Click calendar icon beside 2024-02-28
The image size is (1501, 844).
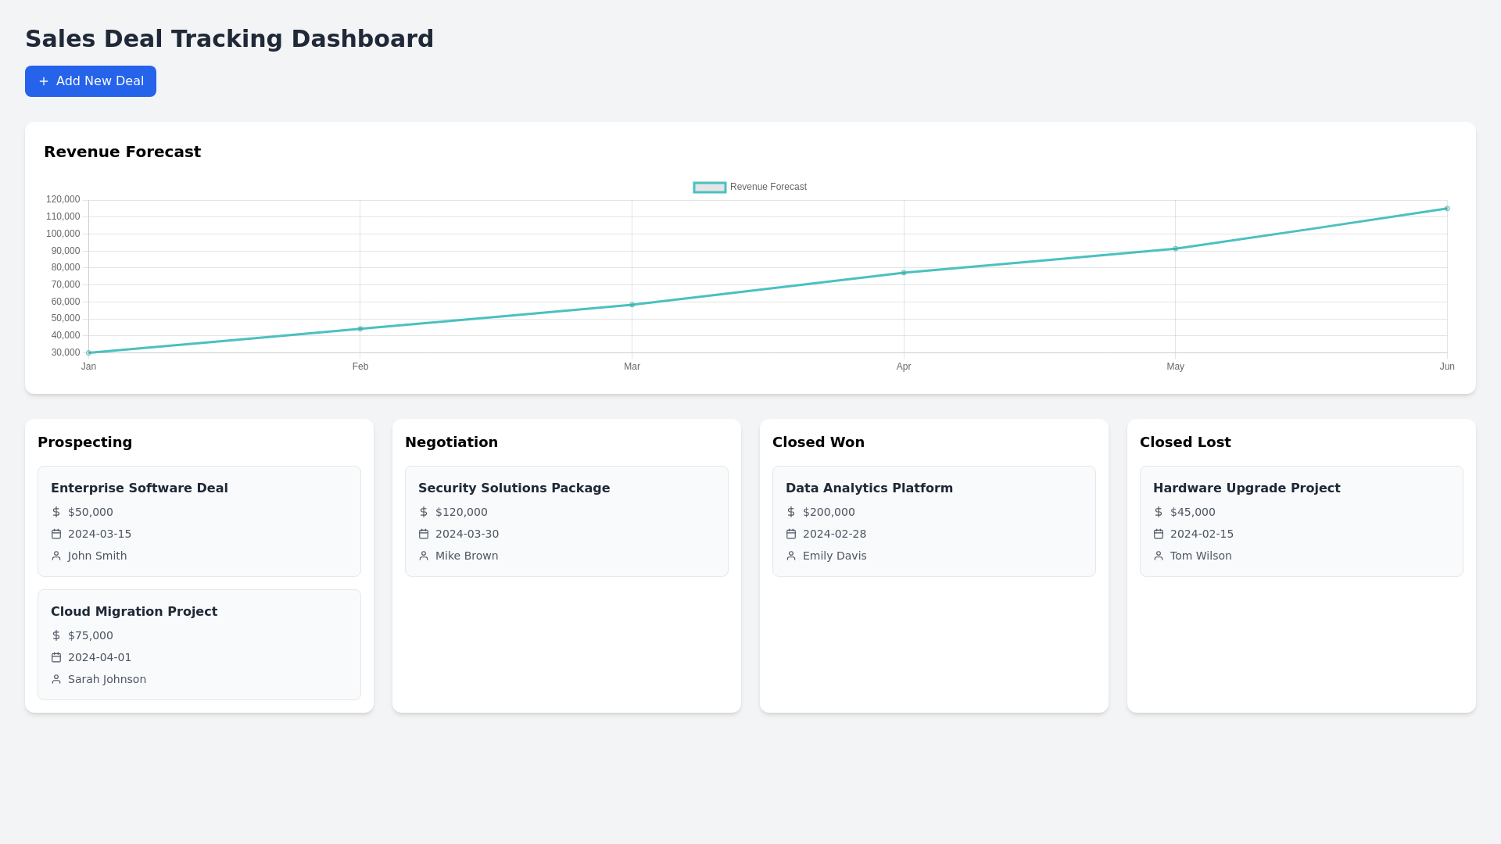791,534
